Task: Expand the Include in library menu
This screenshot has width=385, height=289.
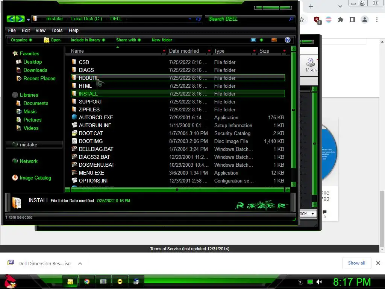Action: click(x=88, y=40)
